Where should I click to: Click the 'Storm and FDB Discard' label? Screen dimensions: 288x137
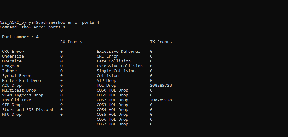(28, 110)
